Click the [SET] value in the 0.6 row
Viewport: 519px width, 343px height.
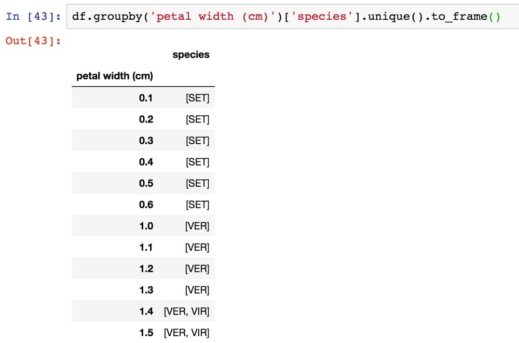pyautogui.click(x=197, y=204)
